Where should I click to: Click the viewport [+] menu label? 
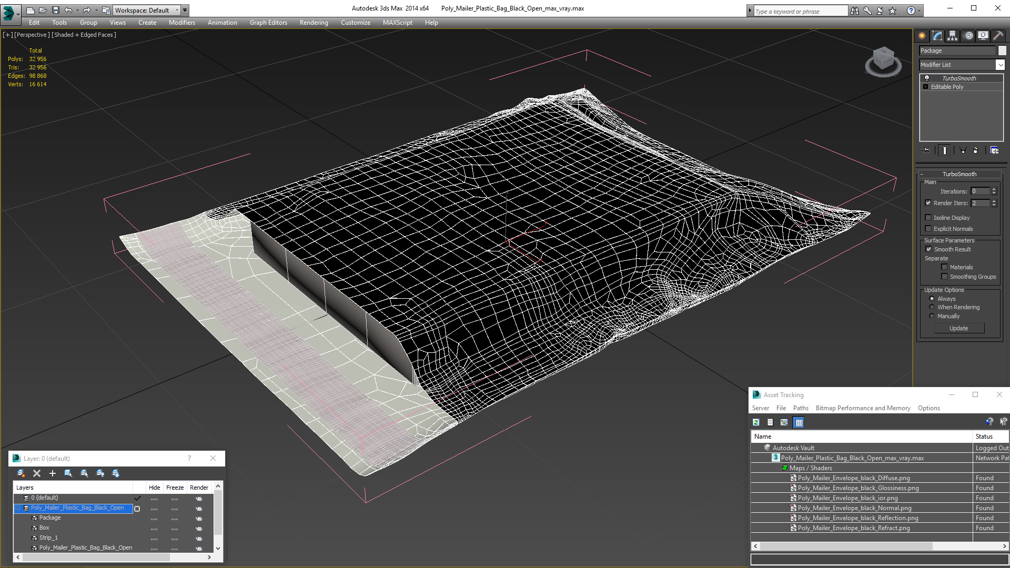8,35
